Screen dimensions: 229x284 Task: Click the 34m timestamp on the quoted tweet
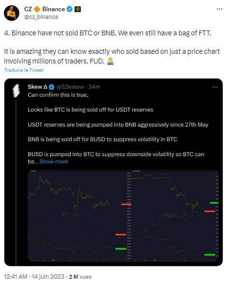coord(94,87)
